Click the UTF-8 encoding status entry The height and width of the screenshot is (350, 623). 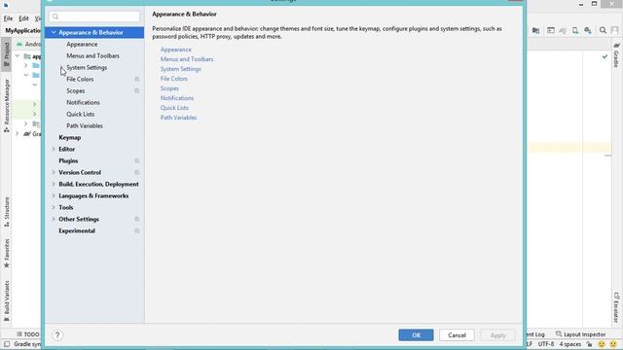[546, 344]
